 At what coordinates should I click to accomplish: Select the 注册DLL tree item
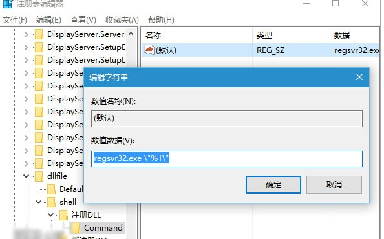tap(86, 215)
